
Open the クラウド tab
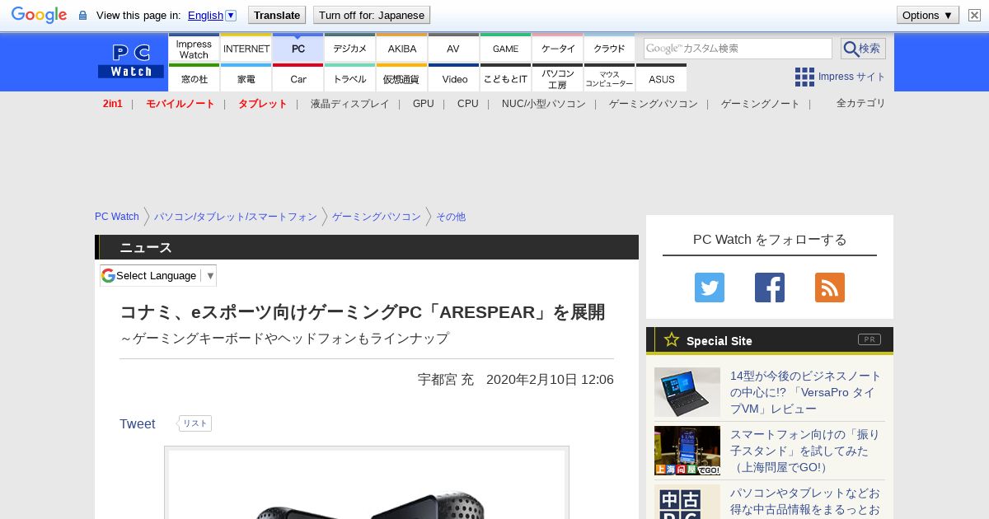pyautogui.click(x=610, y=49)
